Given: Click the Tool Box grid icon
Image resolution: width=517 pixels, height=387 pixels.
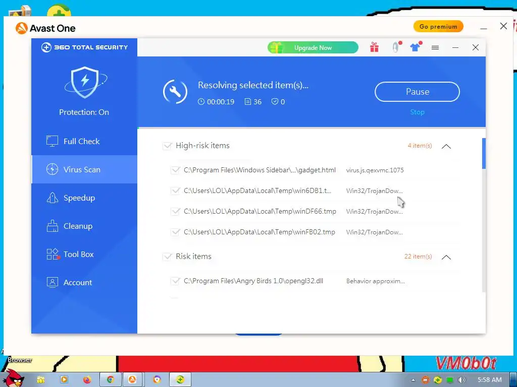Looking at the screenshot, I should [53, 254].
